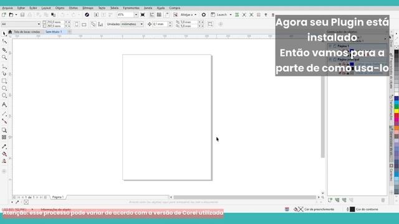Image resolution: width=399 pixels, height=224 pixels.
Task: Select the Artistic Media tool
Action: 4,73
